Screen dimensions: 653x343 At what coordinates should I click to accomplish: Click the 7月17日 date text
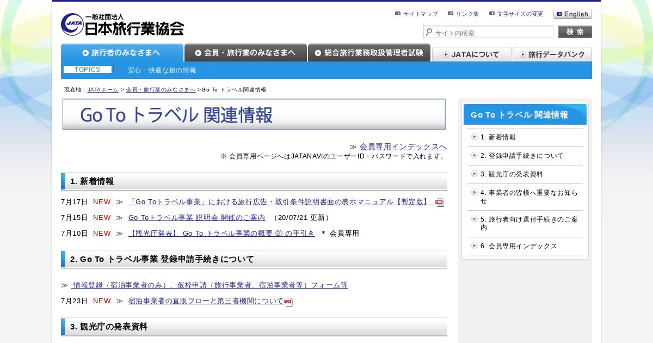[75, 202]
